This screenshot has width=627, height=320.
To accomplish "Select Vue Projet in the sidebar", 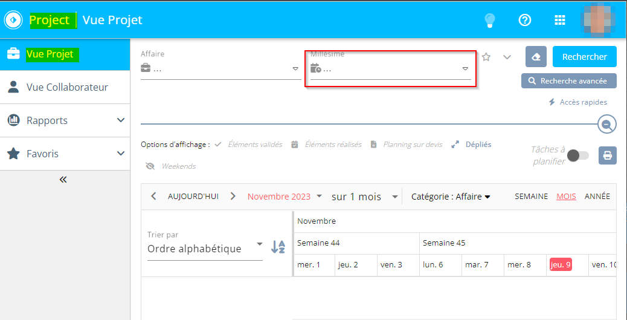I will coord(65,54).
